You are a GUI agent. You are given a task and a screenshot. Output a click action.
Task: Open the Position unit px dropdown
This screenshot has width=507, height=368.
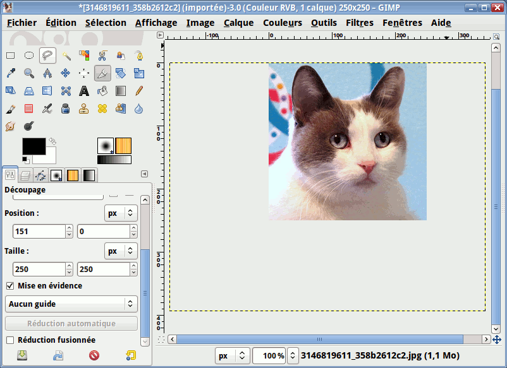121,213
